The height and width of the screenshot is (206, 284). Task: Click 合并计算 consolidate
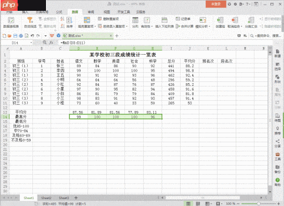tap(185, 26)
